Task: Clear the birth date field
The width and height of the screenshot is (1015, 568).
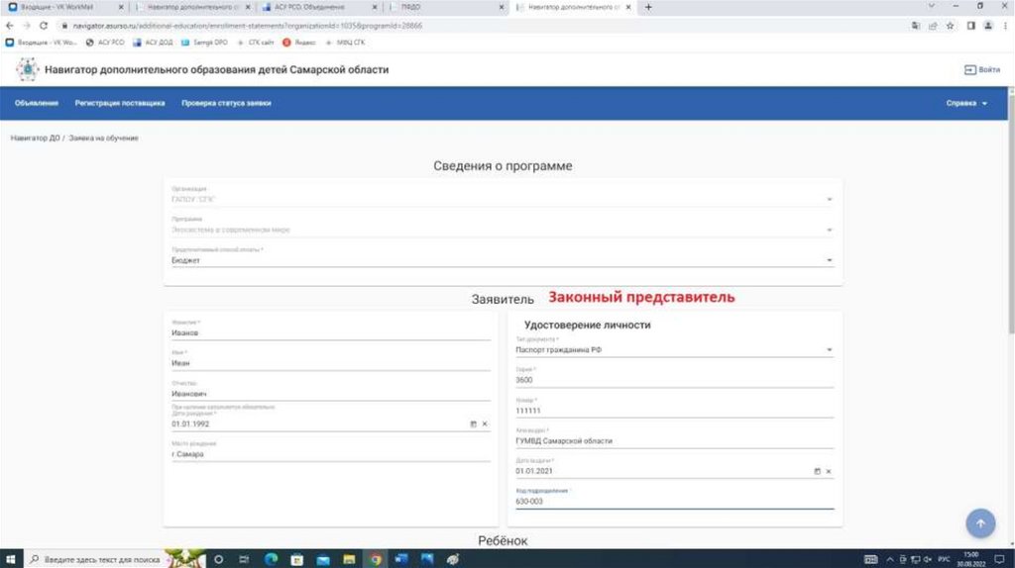Action: (x=485, y=424)
